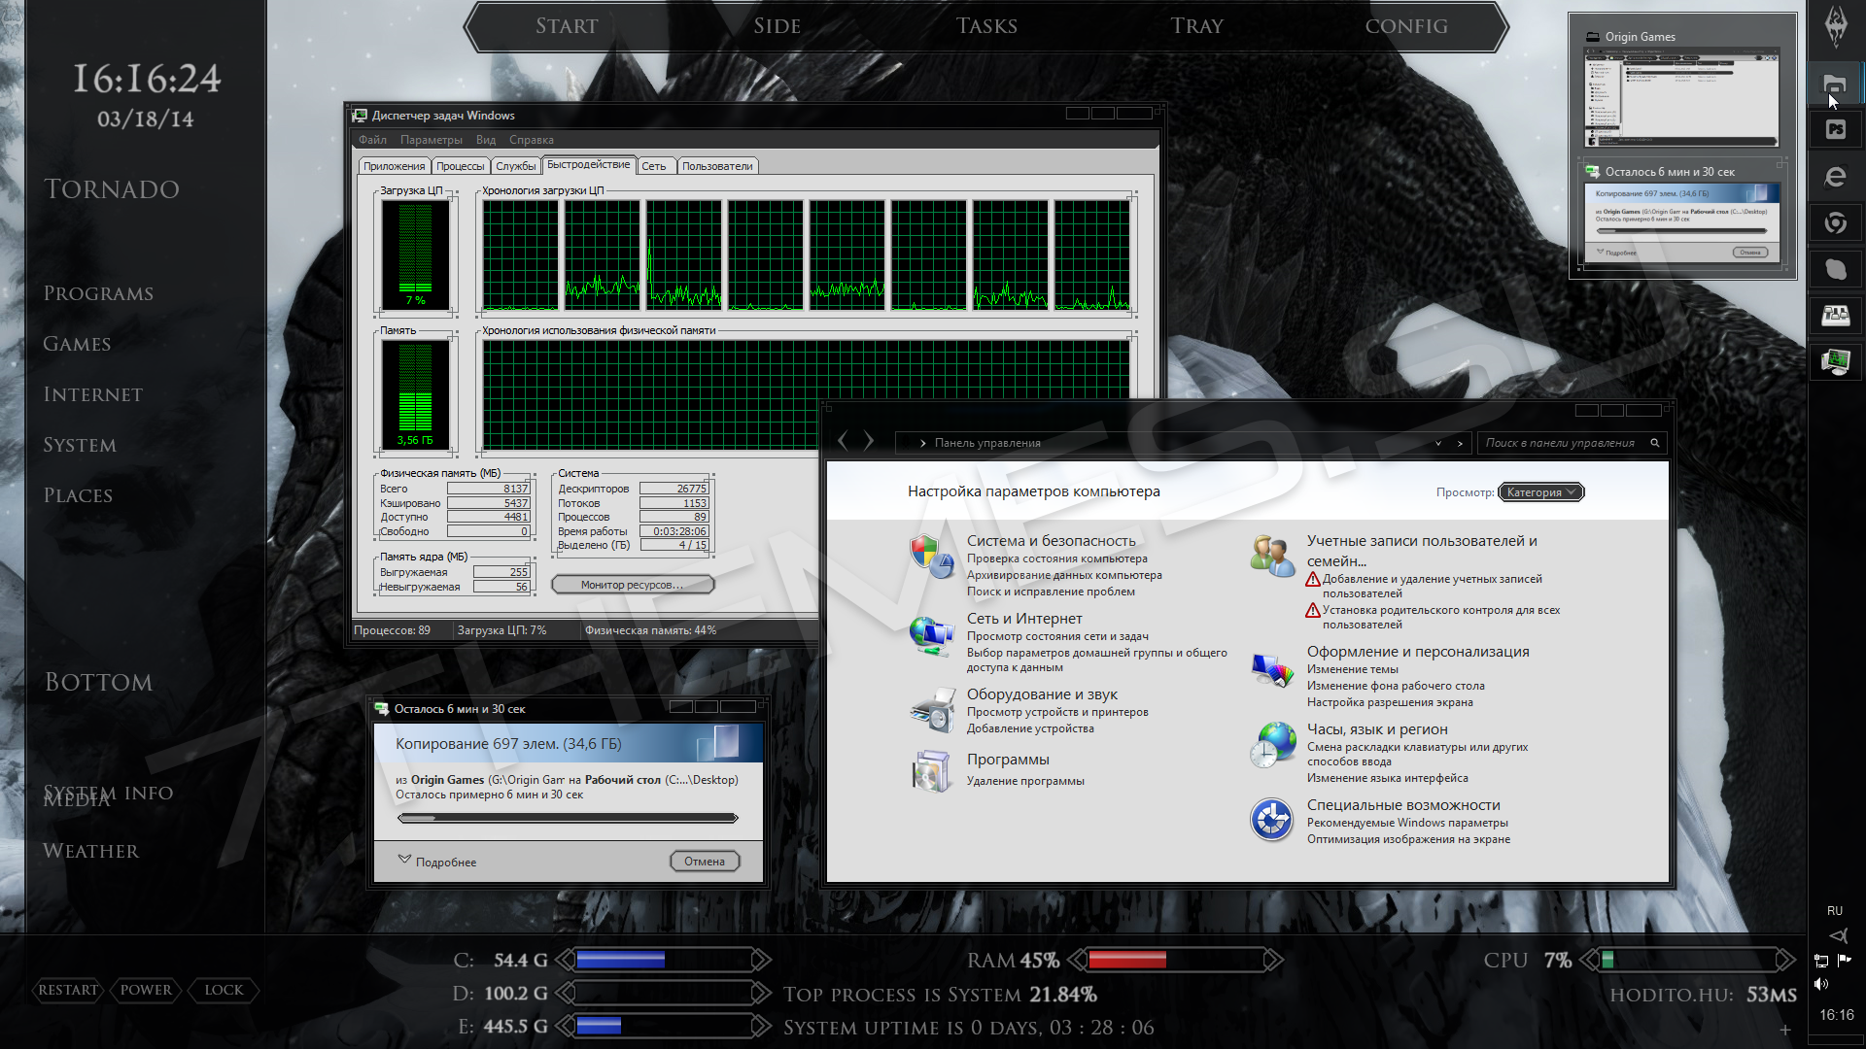Click right arrow of C: drive meter
This screenshot has width=1866, height=1049.
(x=762, y=961)
